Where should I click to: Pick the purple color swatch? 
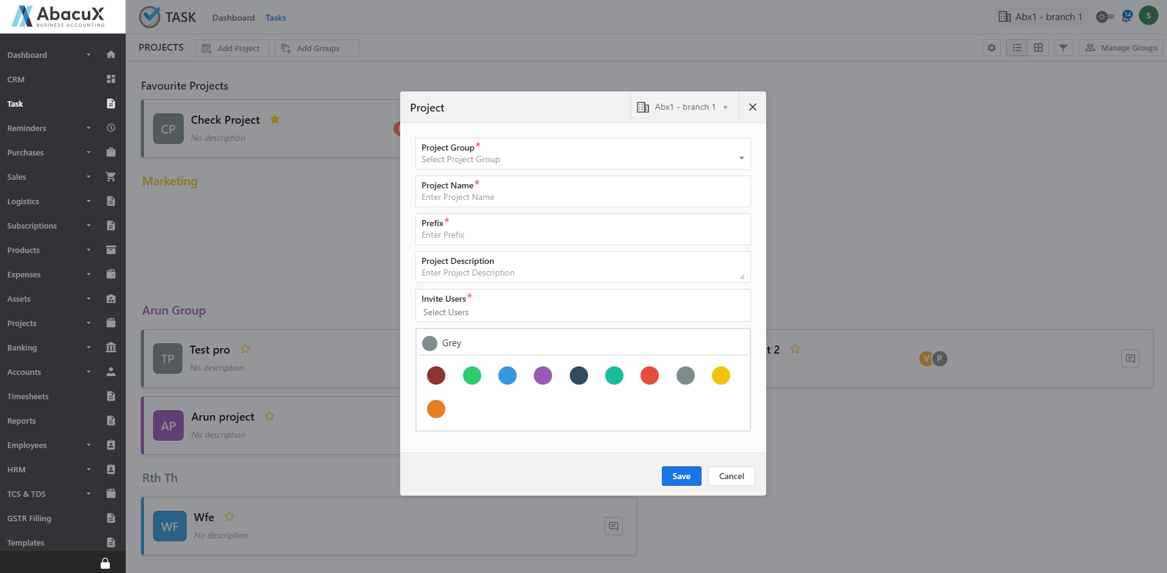pyautogui.click(x=542, y=375)
